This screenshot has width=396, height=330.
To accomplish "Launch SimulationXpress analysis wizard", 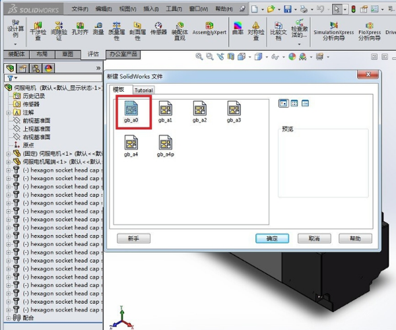I will (333, 31).
